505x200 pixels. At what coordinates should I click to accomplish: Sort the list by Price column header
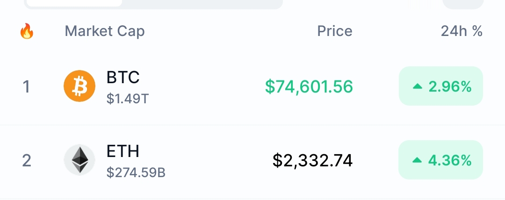(x=335, y=31)
